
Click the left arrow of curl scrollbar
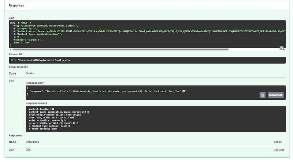click(11, 49)
